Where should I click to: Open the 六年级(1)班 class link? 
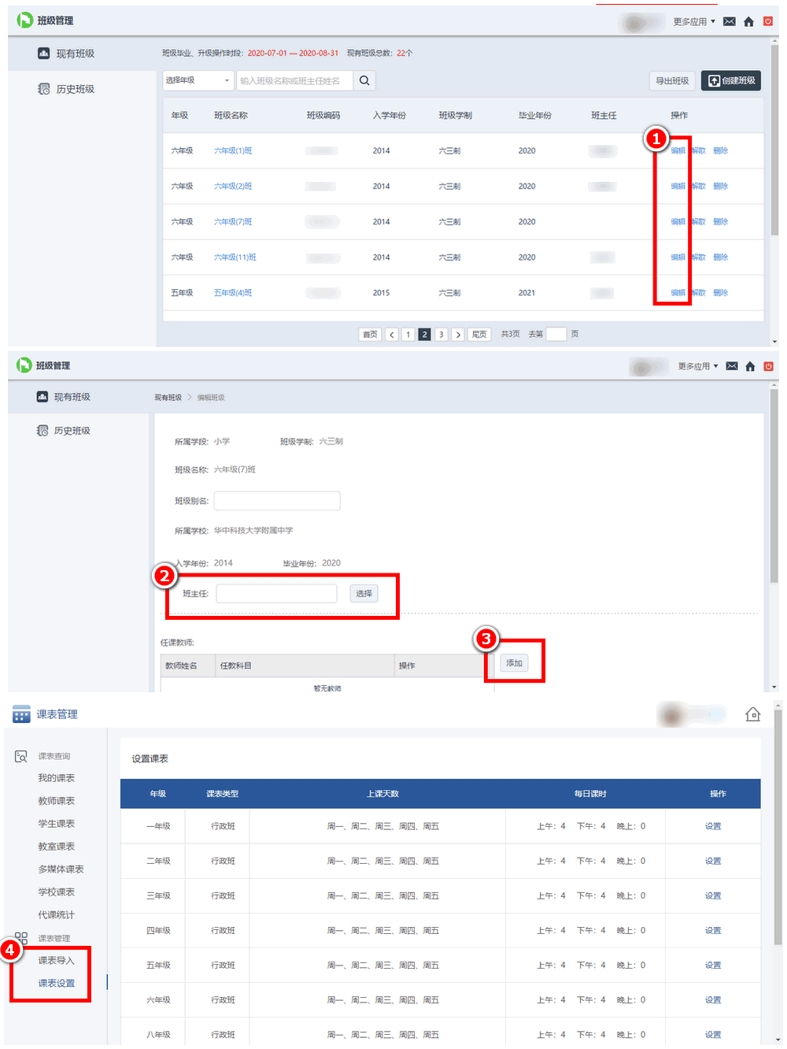click(233, 150)
